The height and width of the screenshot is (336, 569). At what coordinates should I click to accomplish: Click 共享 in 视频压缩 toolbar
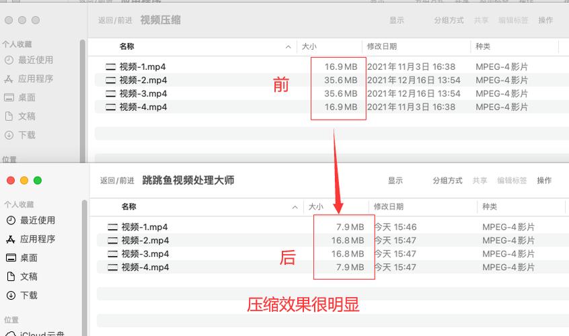point(481,20)
